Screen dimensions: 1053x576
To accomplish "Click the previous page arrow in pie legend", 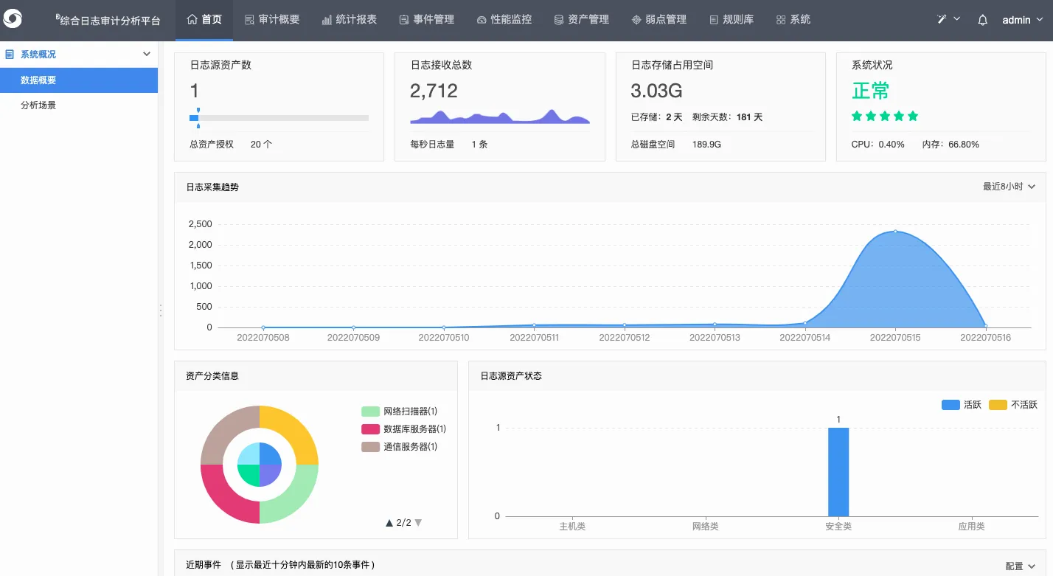I will (389, 523).
